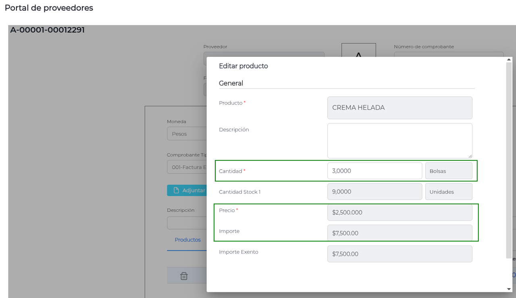Click the invoice letter A box
This screenshot has height=298, width=516.
pyautogui.click(x=358, y=50)
